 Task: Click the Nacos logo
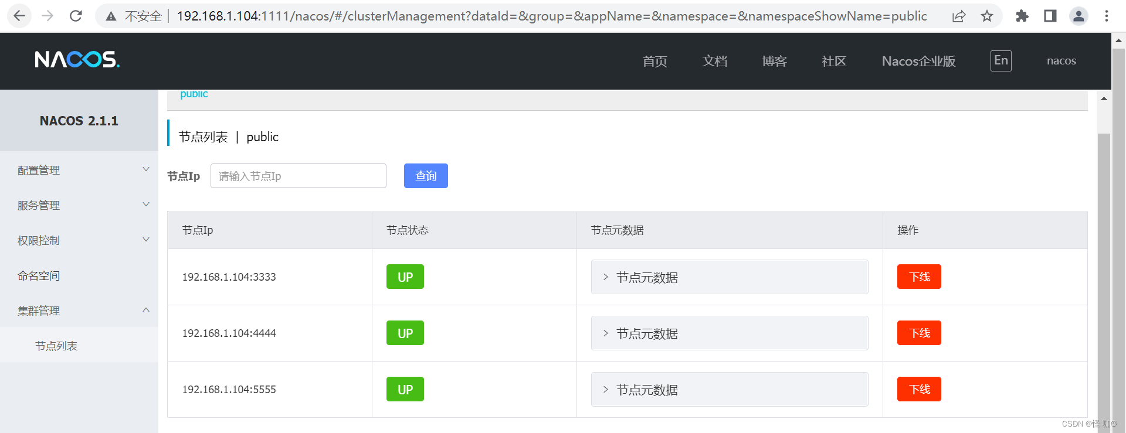point(77,60)
